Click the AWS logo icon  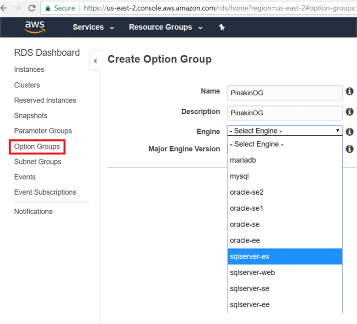pyautogui.click(x=35, y=27)
